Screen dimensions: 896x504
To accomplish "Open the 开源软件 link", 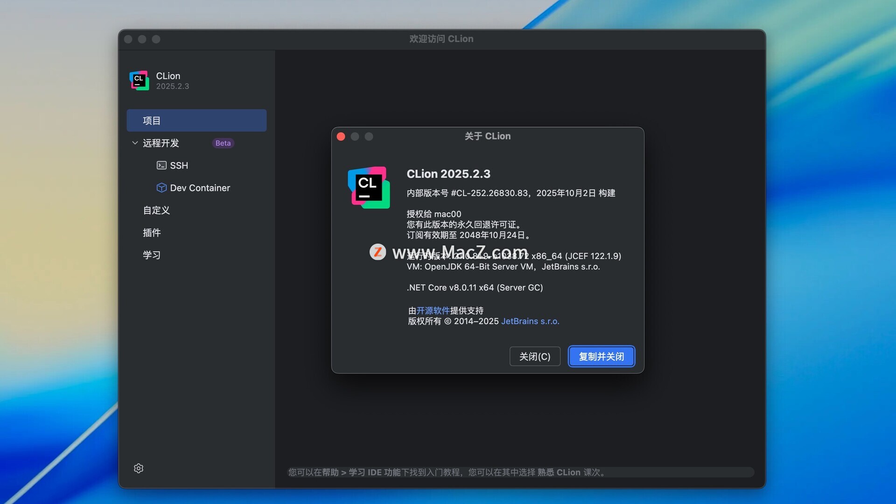I will [433, 310].
